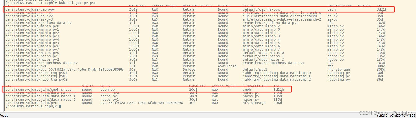The height and width of the screenshot is (118, 416).
Task: Click the 'kubectl get pv,pvc' command text
Action: tap(77, 3)
